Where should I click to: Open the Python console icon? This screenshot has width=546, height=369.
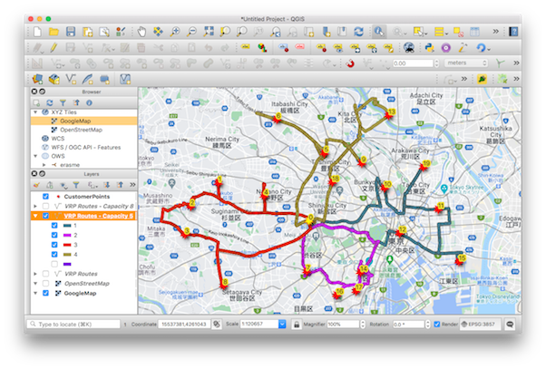point(429,48)
